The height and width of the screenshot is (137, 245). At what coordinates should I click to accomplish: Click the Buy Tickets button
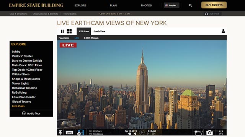(214, 5)
